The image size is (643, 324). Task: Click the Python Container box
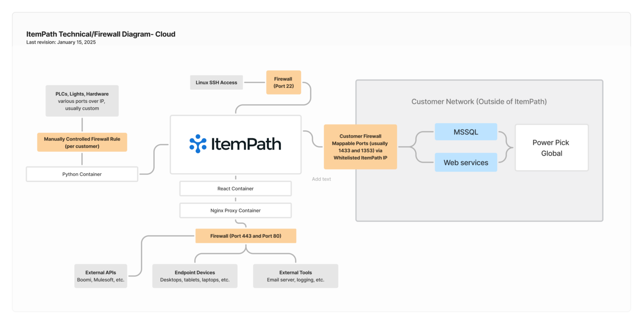click(82, 174)
